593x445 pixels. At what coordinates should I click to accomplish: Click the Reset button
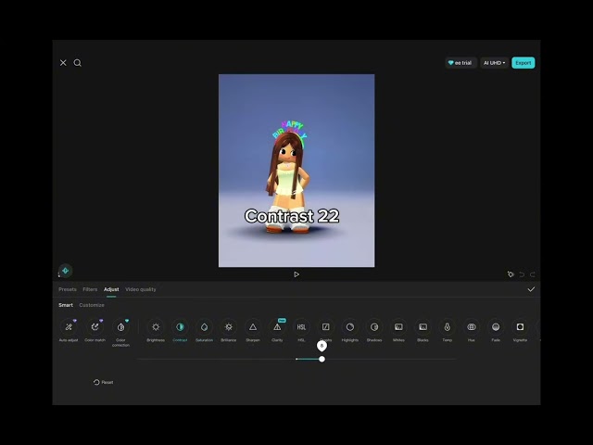(103, 382)
